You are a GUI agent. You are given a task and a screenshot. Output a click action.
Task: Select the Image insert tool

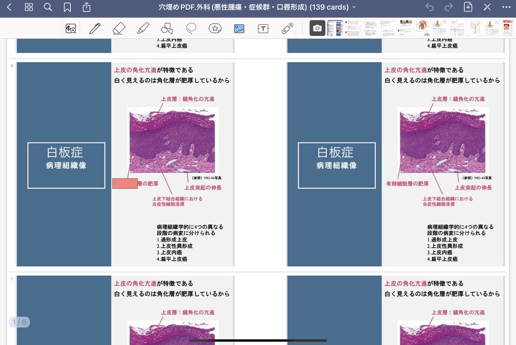click(239, 29)
